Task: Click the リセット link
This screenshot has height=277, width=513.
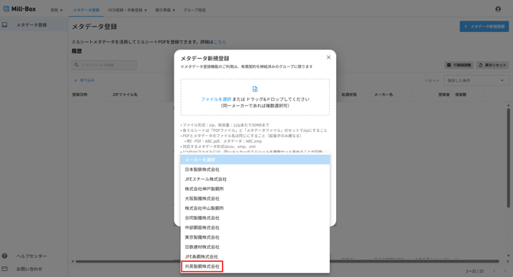Action: (432, 80)
